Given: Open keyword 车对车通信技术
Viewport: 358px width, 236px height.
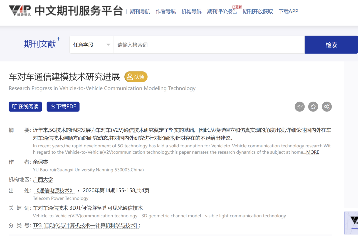Looking at the screenshot, I should (x=50, y=208).
